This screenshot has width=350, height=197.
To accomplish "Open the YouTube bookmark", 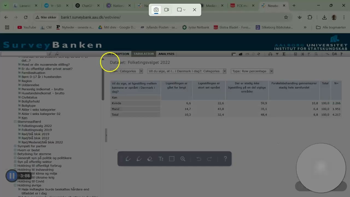I will pos(27,27).
